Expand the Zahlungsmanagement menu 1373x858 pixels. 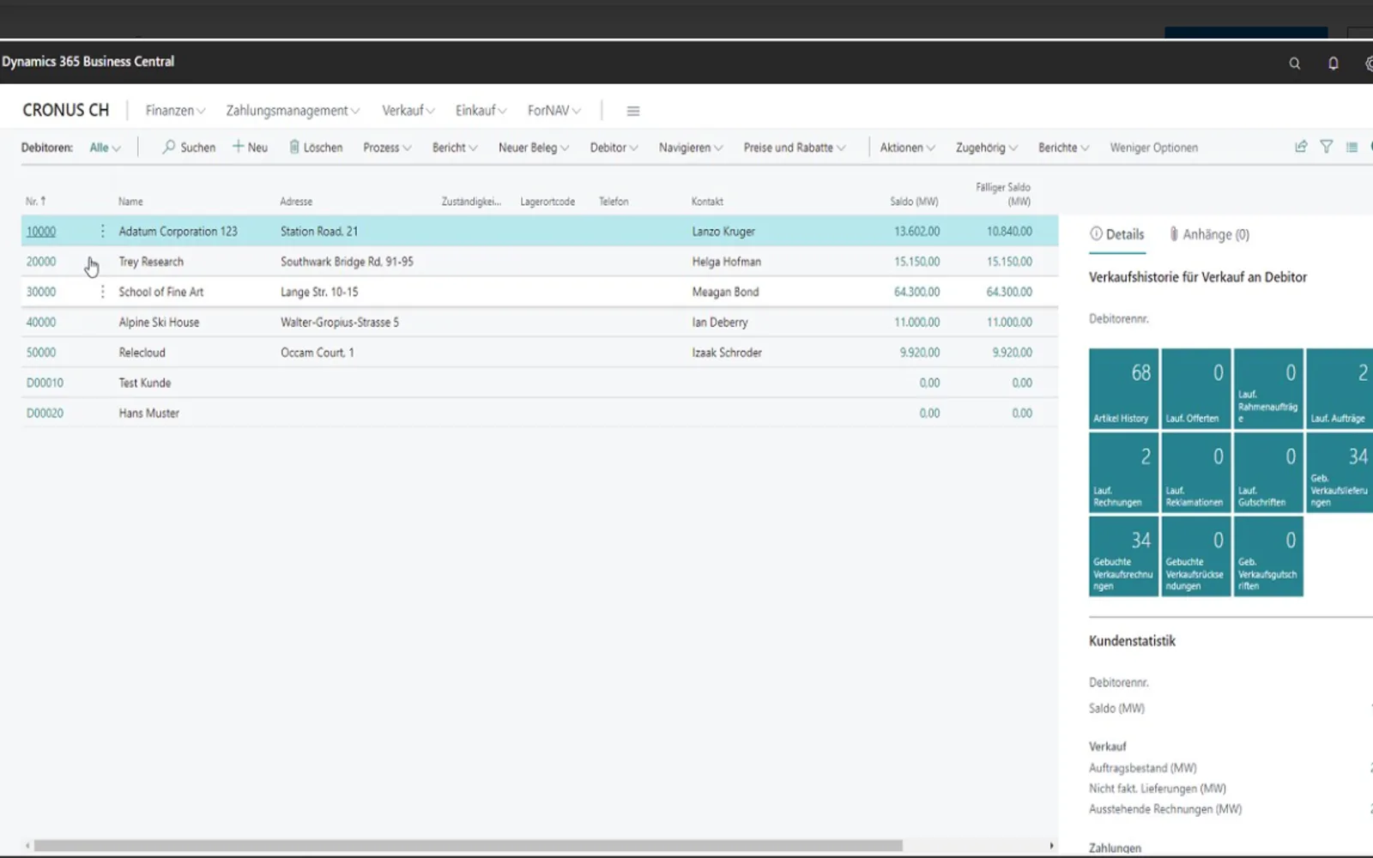[x=293, y=111]
